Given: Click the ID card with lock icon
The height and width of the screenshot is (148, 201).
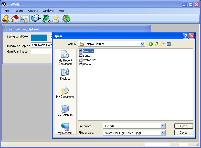Looking at the screenshot, I should click(x=24, y=19).
